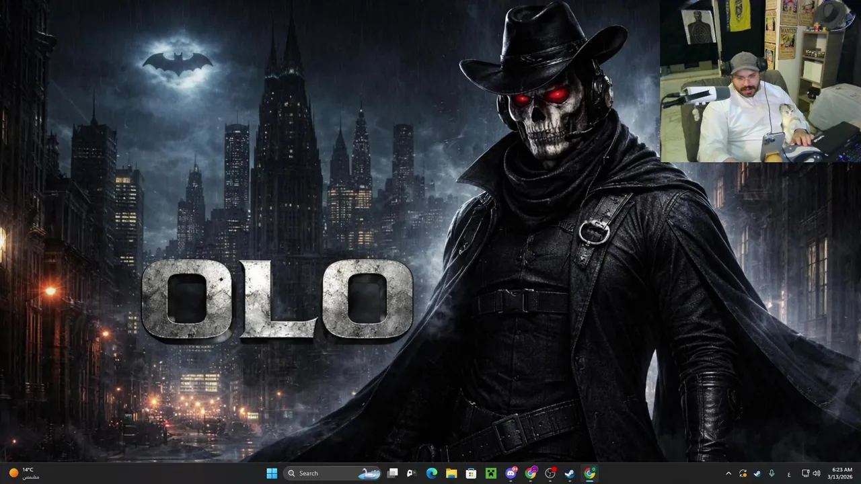Open Task View from the taskbar
Screen dimensions: 861x484
pyautogui.click(x=393, y=473)
